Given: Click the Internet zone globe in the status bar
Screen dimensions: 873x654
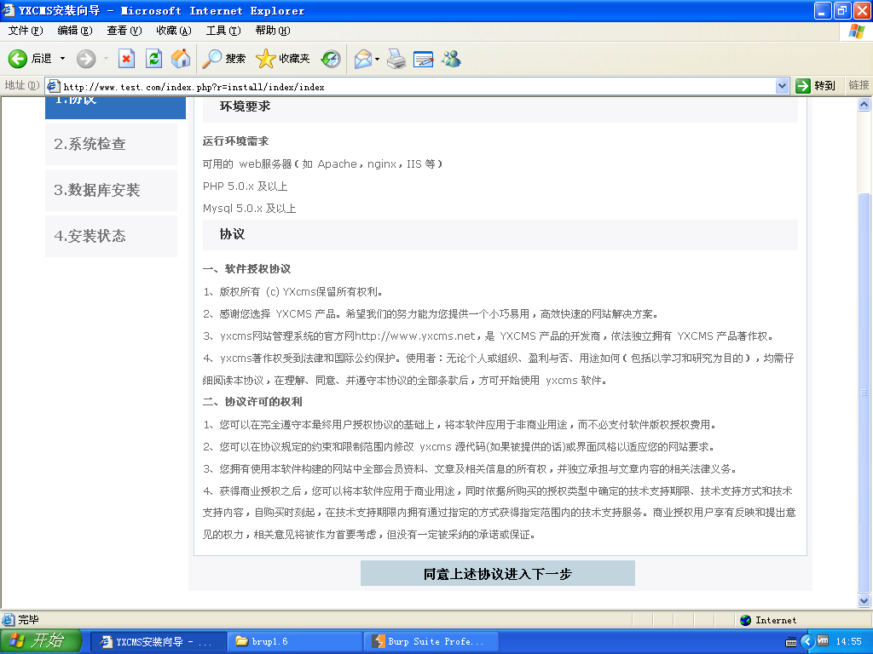Looking at the screenshot, I should [745, 620].
